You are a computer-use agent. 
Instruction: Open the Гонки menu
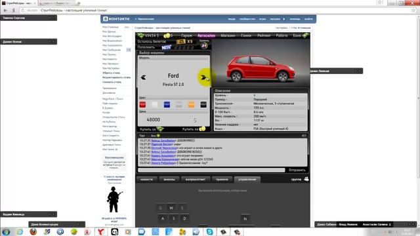click(x=246, y=35)
